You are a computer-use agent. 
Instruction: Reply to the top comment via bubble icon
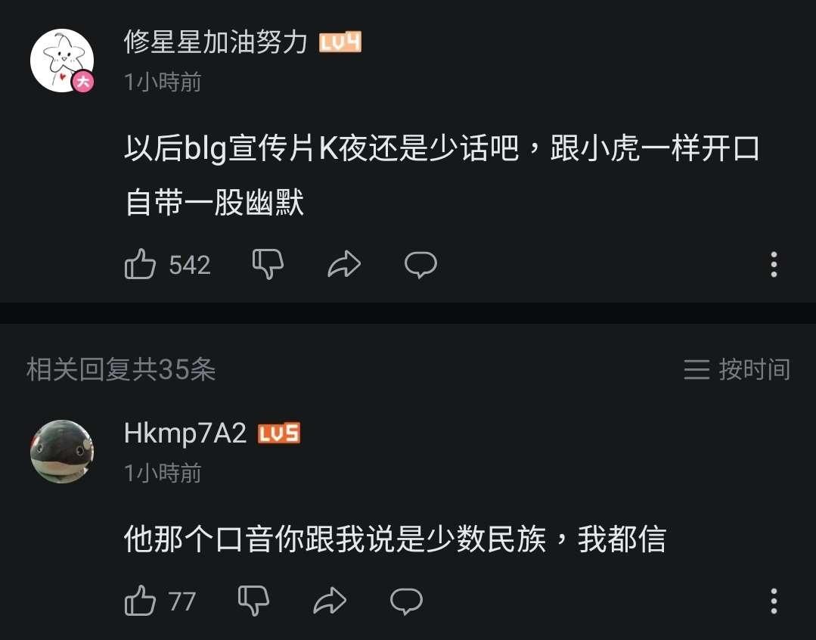click(420, 265)
